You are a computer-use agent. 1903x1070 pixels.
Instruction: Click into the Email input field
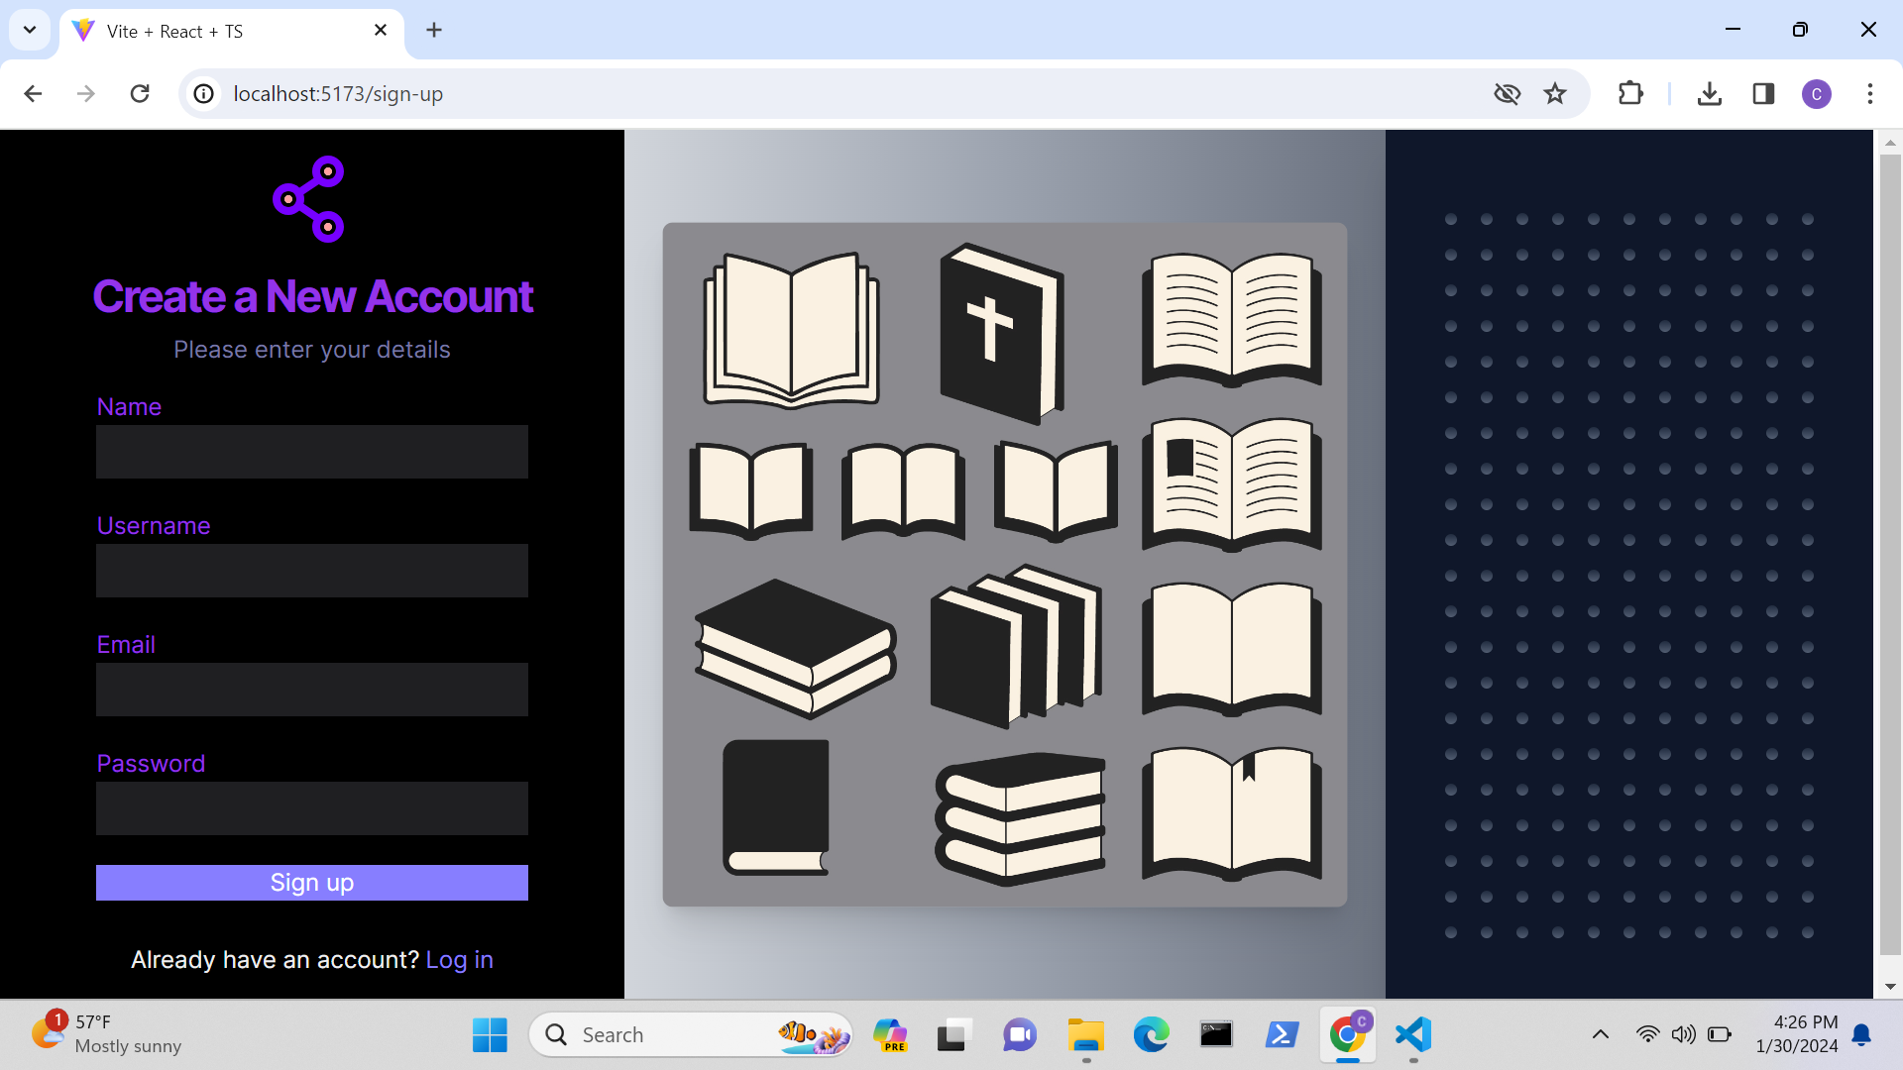(311, 690)
